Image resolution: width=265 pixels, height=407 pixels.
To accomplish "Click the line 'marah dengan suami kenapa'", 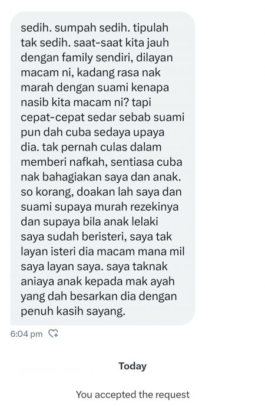I will point(95,87).
